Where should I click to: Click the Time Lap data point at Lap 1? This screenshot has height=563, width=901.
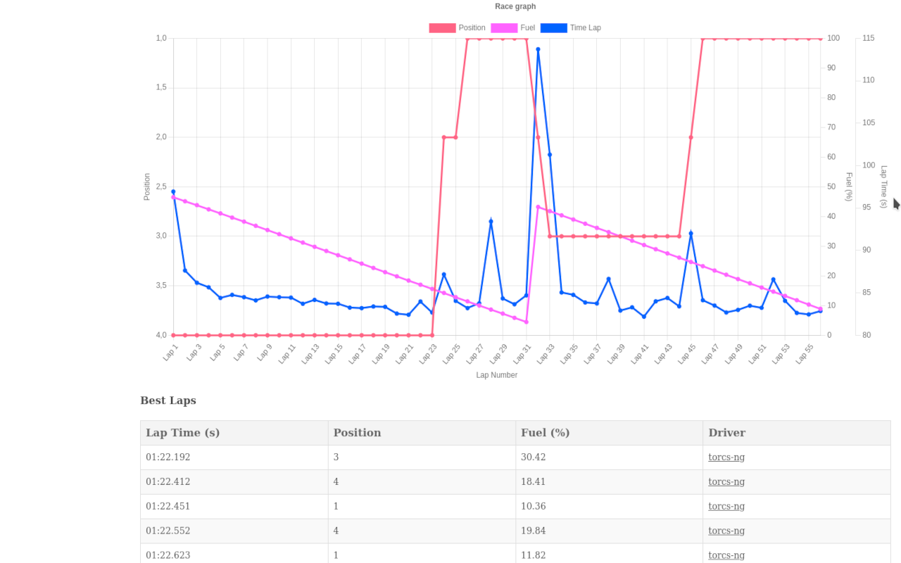[x=173, y=191]
